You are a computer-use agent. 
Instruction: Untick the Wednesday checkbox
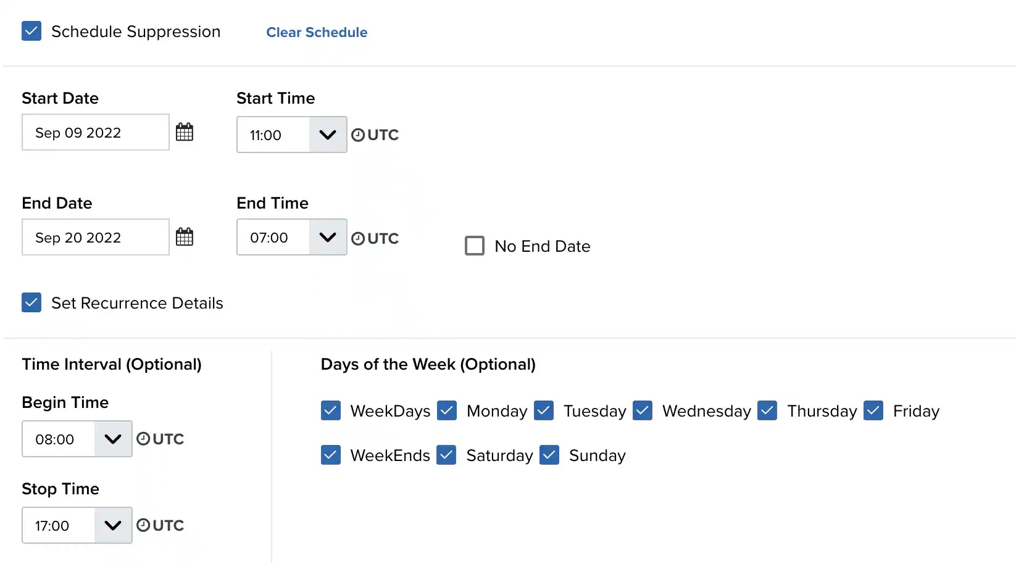pos(643,410)
